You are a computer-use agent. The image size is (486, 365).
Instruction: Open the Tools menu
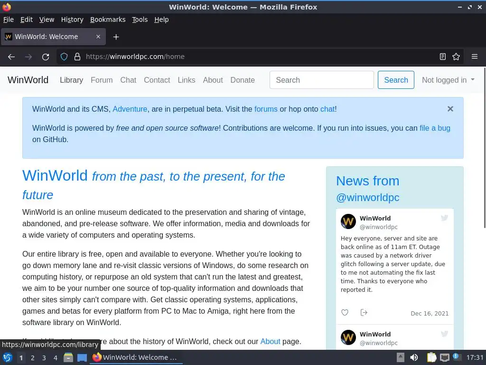(x=140, y=19)
